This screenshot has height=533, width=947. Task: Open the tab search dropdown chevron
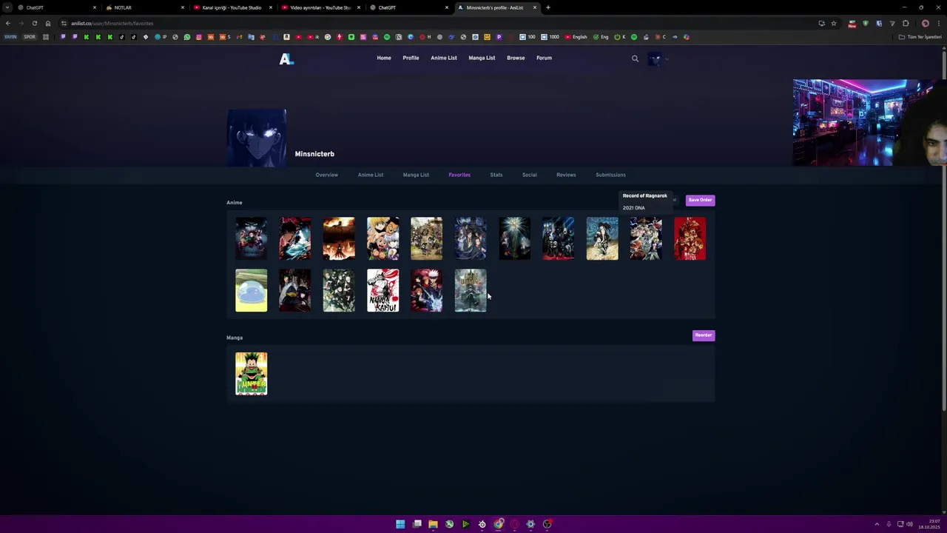pos(7,7)
